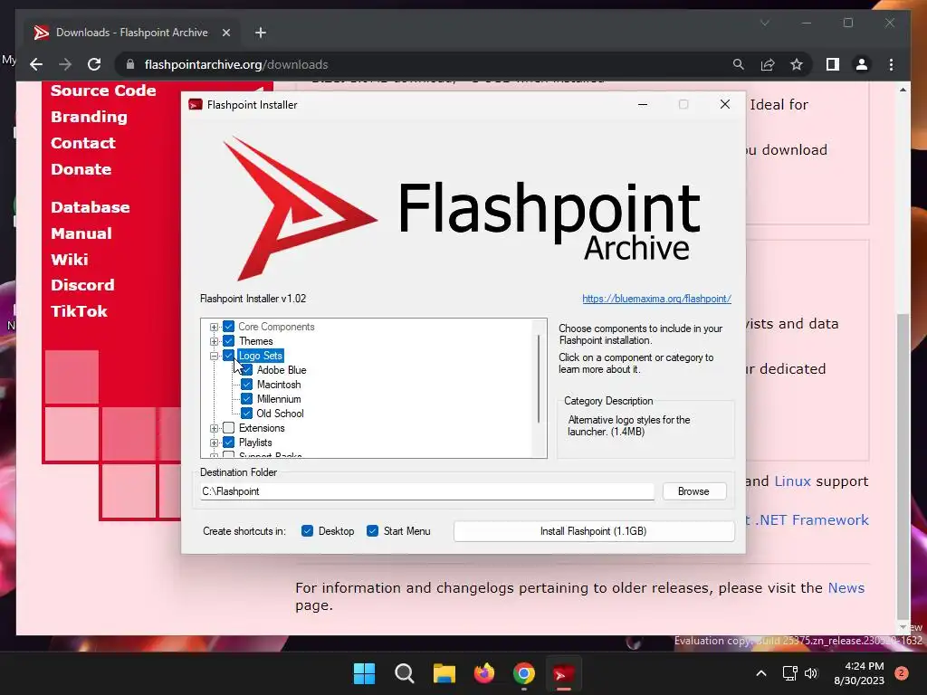Click the Destination Folder path field
This screenshot has width=927, height=695.
coord(427,491)
